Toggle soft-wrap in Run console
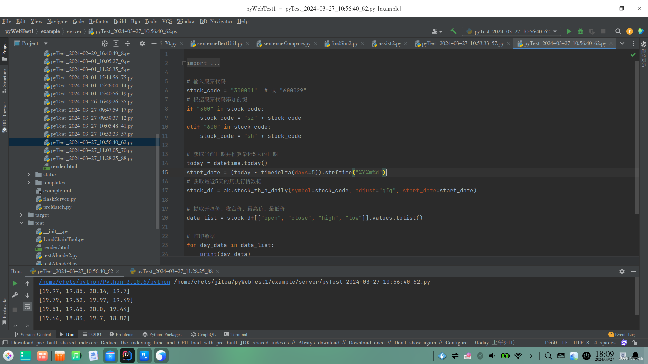The height and width of the screenshot is (364, 648). 27,307
